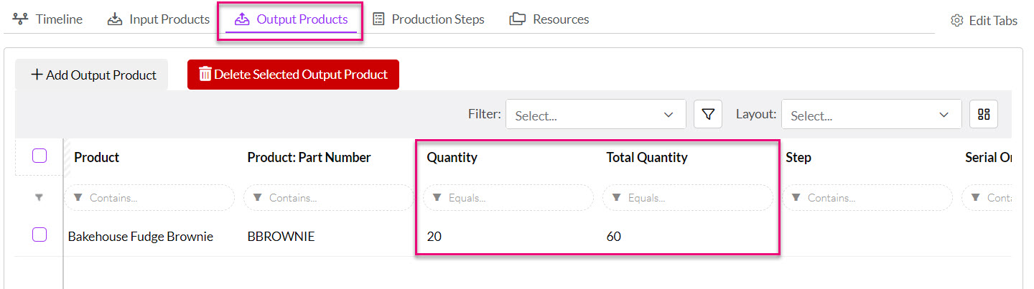Open the Production Steps tab
The width and height of the screenshot is (1034, 289).
tap(429, 19)
